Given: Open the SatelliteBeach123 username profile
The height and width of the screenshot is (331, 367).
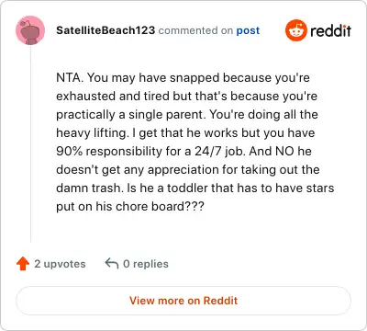Looking at the screenshot, I should (106, 30).
